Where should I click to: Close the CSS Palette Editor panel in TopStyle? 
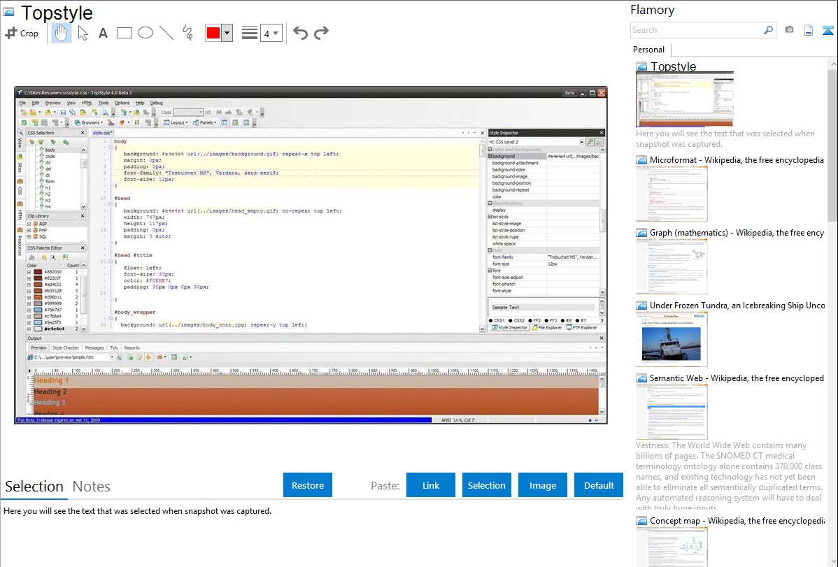pyautogui.click(x=83, y=248)
